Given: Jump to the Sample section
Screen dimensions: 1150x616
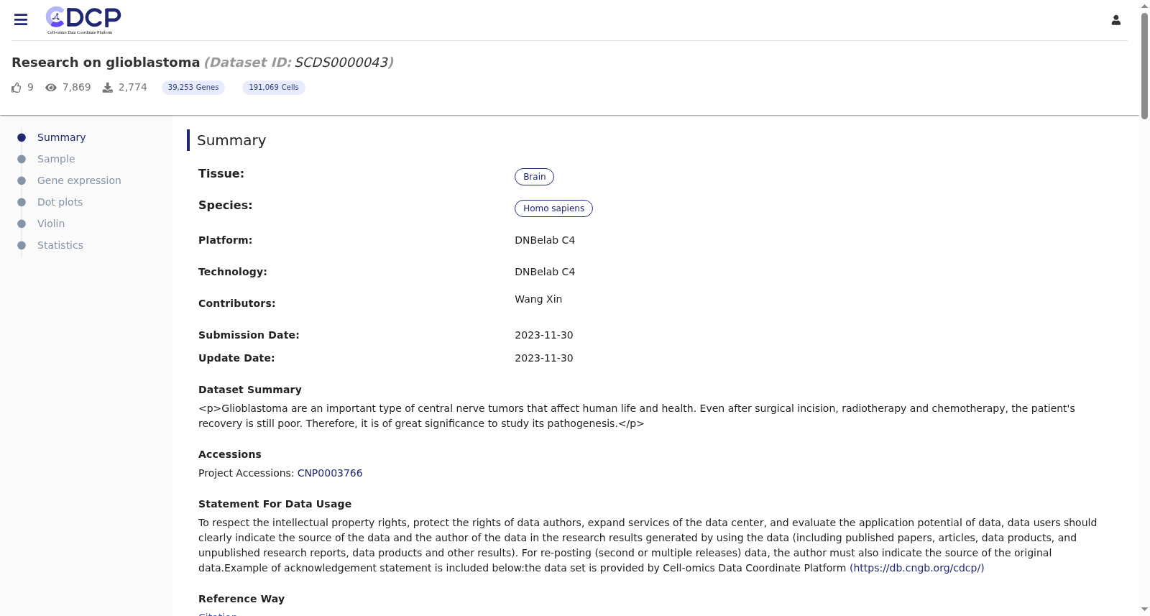Looking at the screenshot, I should [x=56, y=159].
